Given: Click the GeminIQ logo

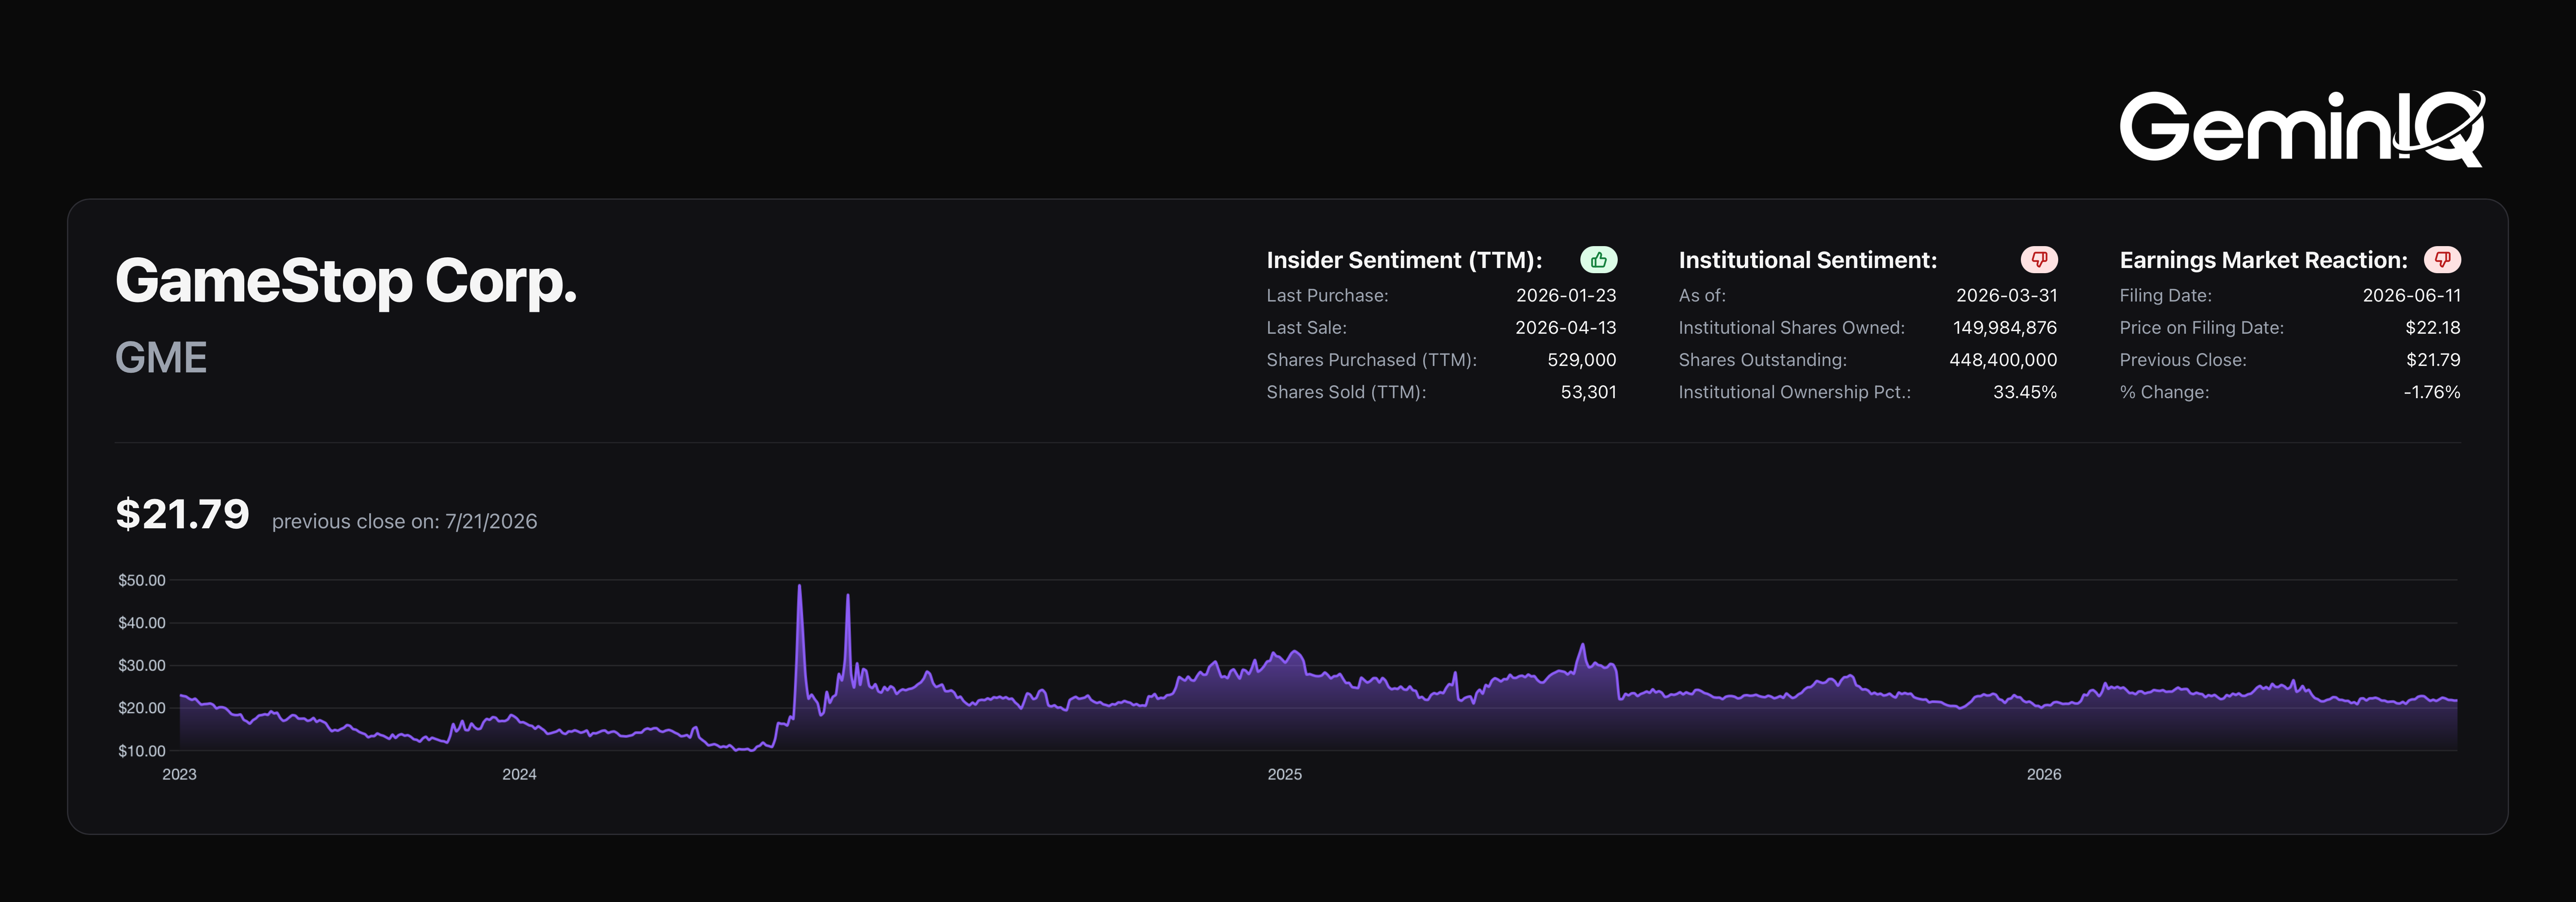Looking at the screenshot, I should click(x=2302, y=128).
